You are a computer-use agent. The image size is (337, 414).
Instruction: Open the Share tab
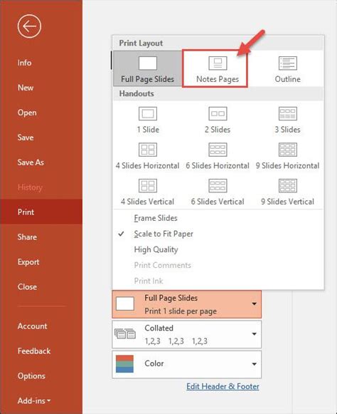[27, 237]
